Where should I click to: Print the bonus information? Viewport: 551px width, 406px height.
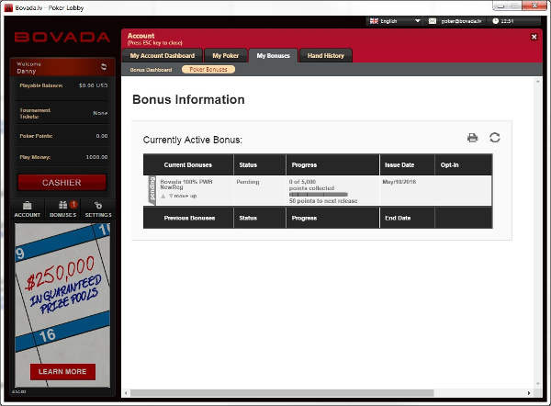473,138
